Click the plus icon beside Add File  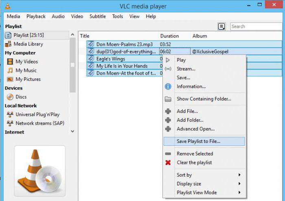coord(168,111)
